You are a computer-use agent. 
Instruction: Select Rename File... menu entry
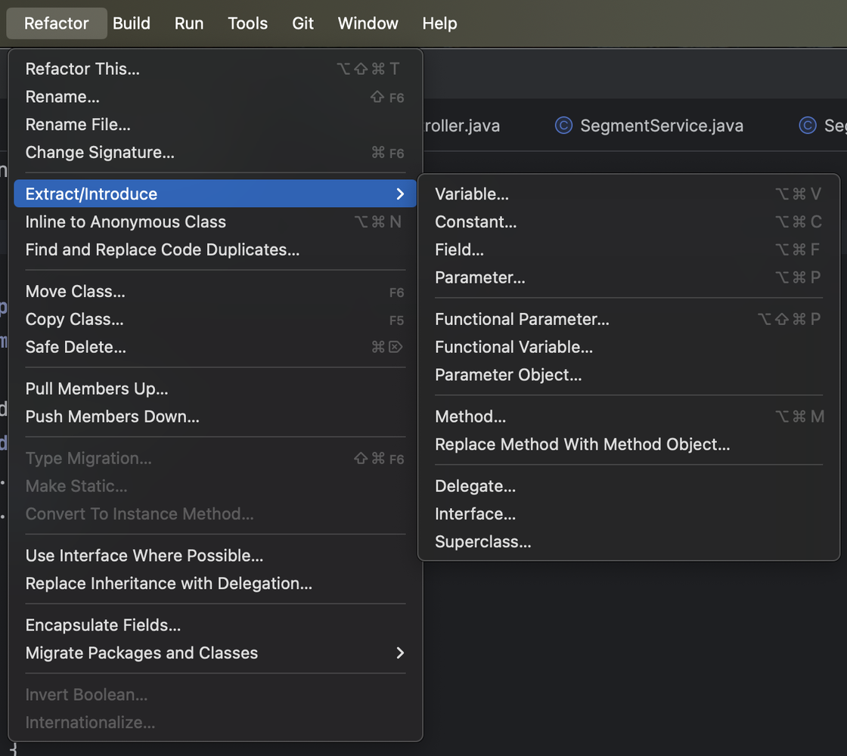(x=215, y=124)
